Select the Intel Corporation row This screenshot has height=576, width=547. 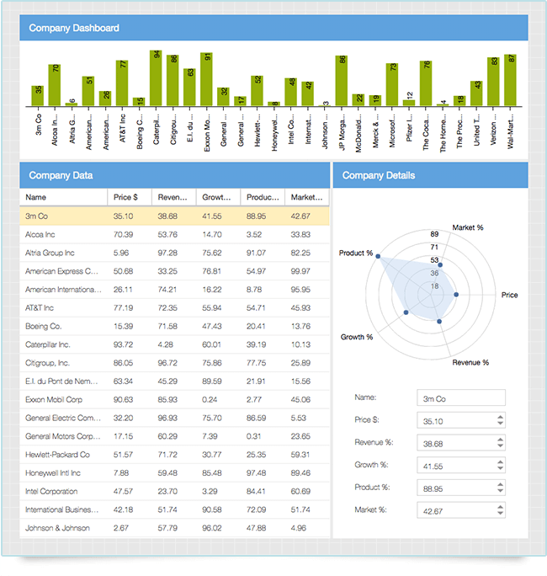[x=174, y=492]
